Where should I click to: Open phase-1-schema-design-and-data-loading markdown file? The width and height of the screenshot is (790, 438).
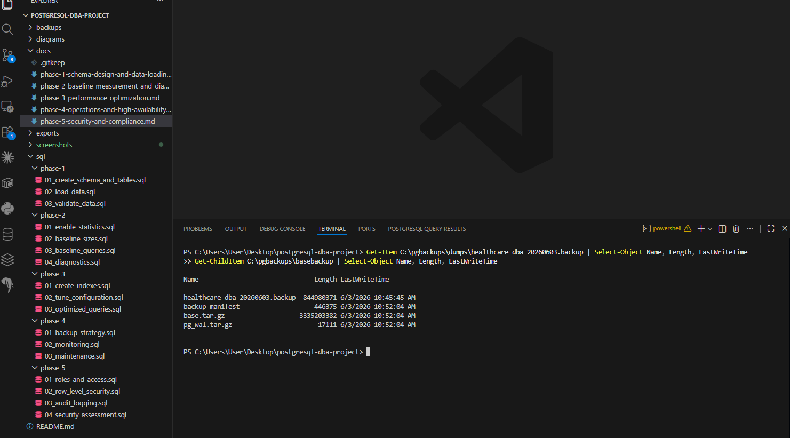[96, 74]
